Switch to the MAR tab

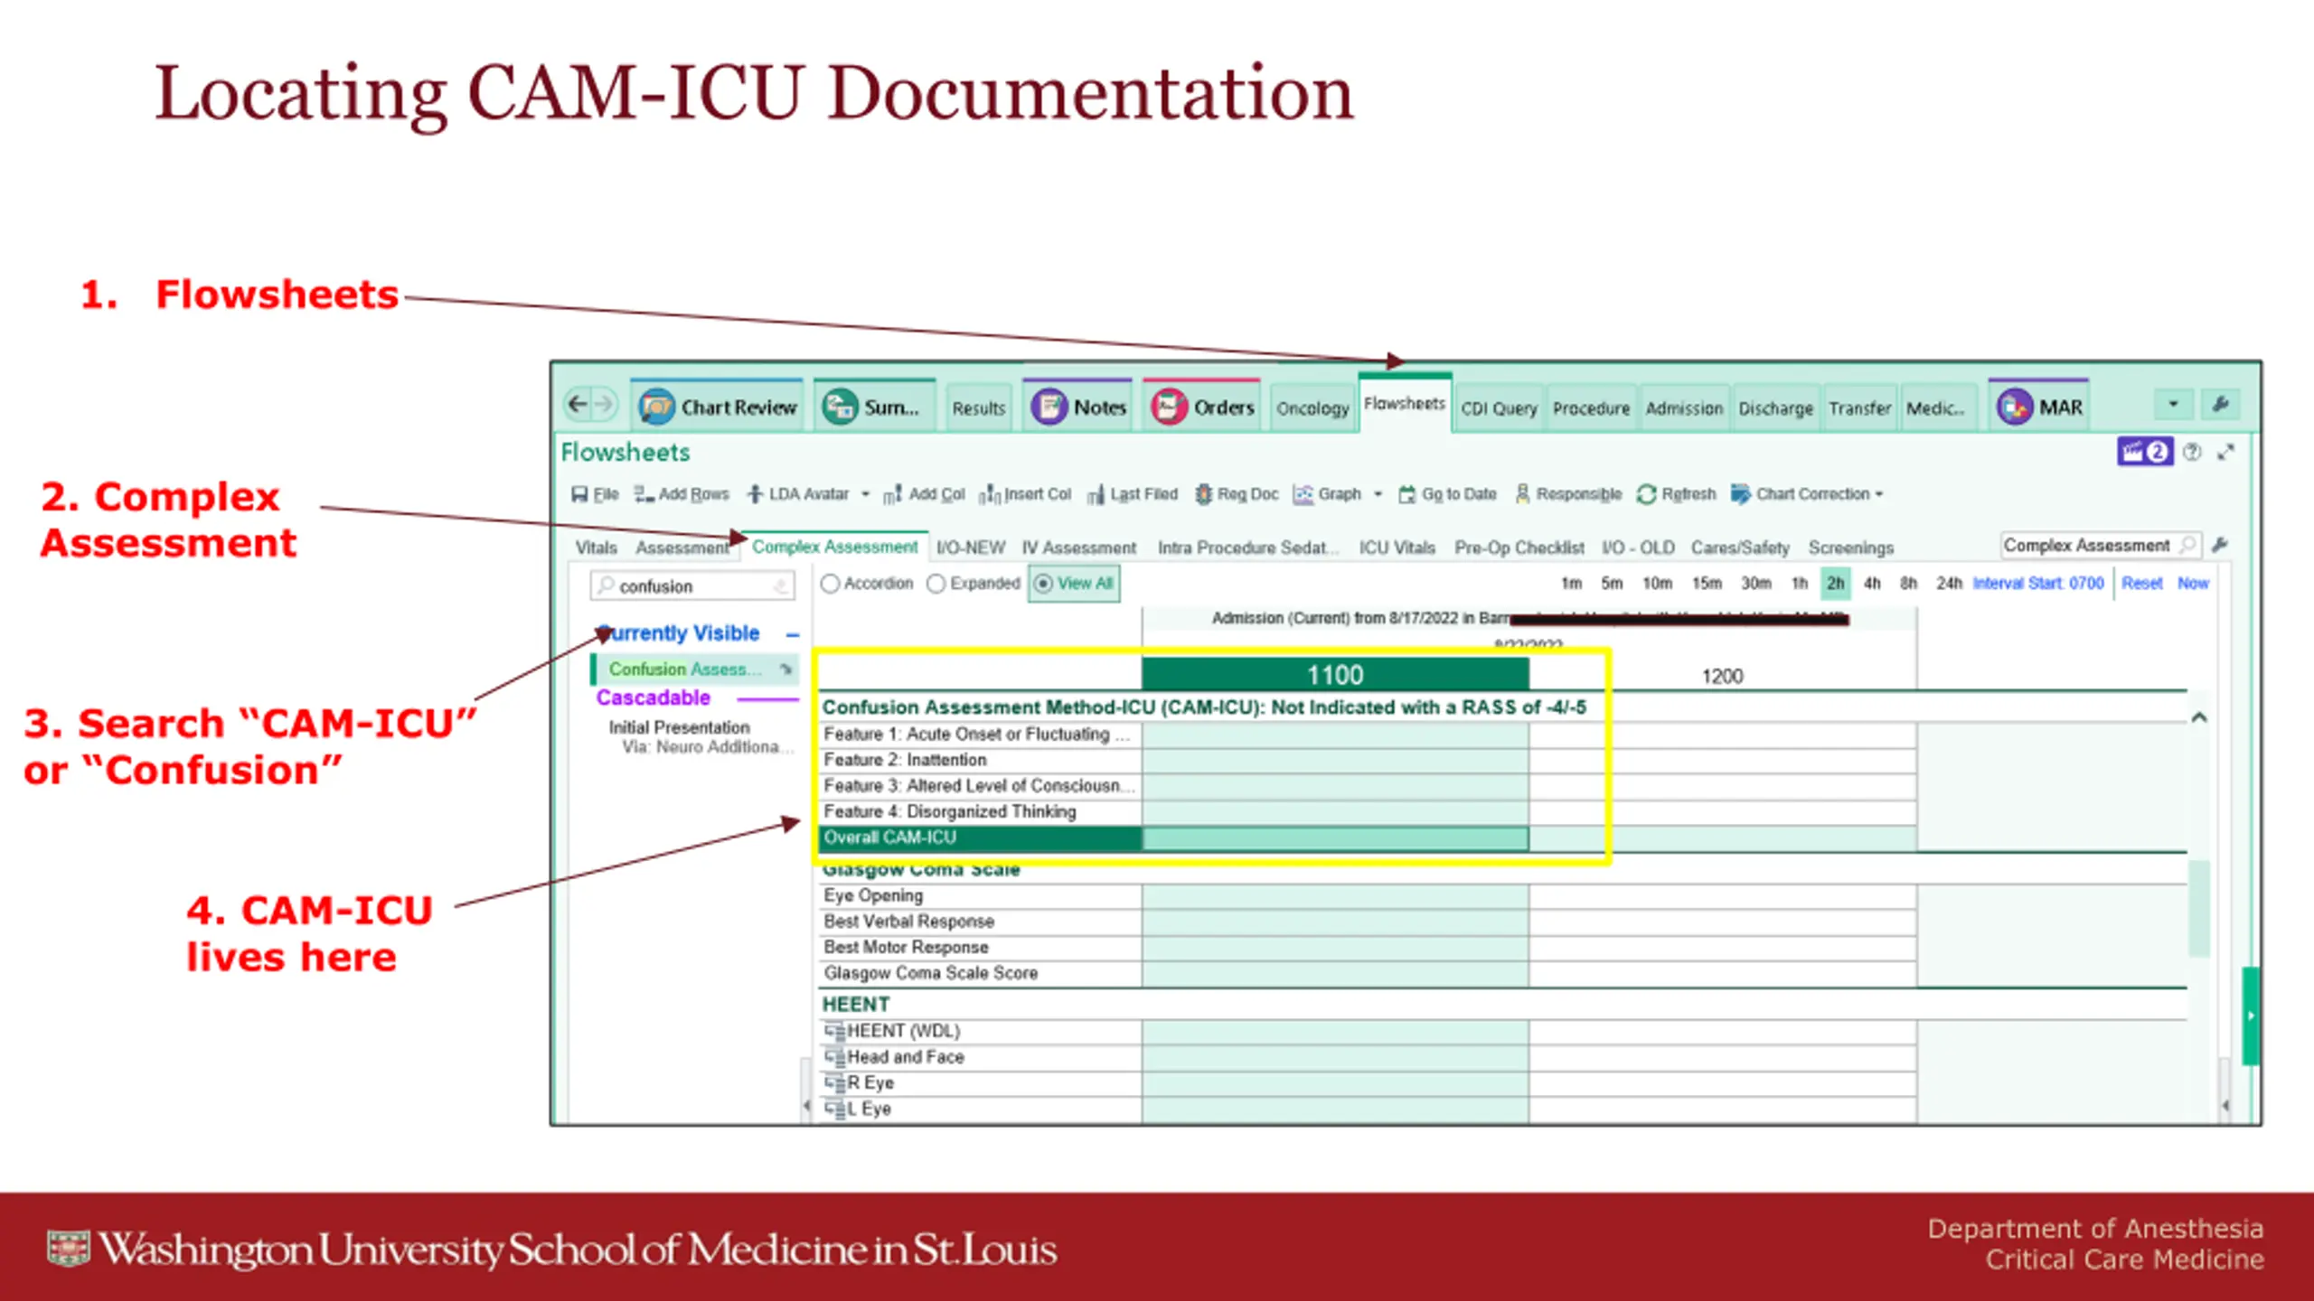[2040, 407]
